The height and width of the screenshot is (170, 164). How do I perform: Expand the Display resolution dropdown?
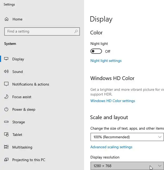tap(127, 166)
